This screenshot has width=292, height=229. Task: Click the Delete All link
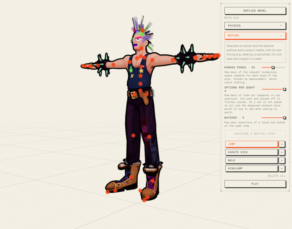[276, 176]
